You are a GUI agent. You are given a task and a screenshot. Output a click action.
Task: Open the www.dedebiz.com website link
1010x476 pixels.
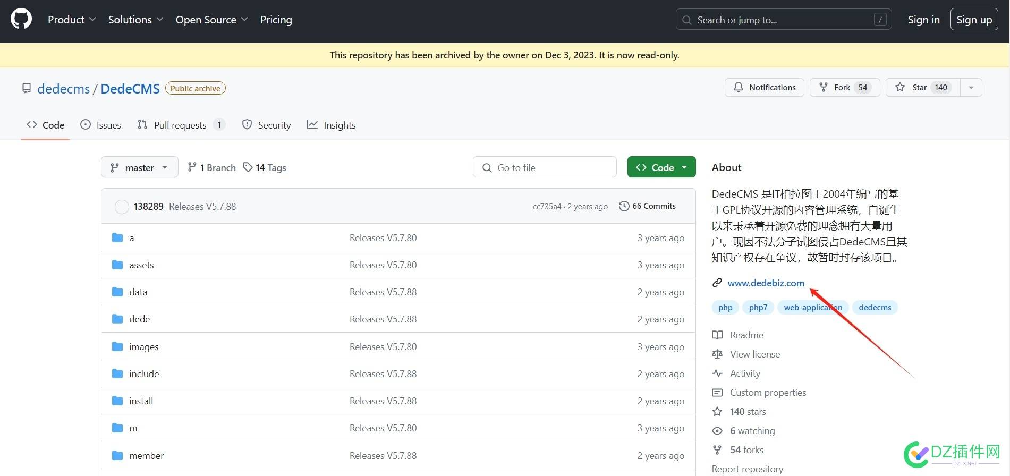[x=766, y=283]
